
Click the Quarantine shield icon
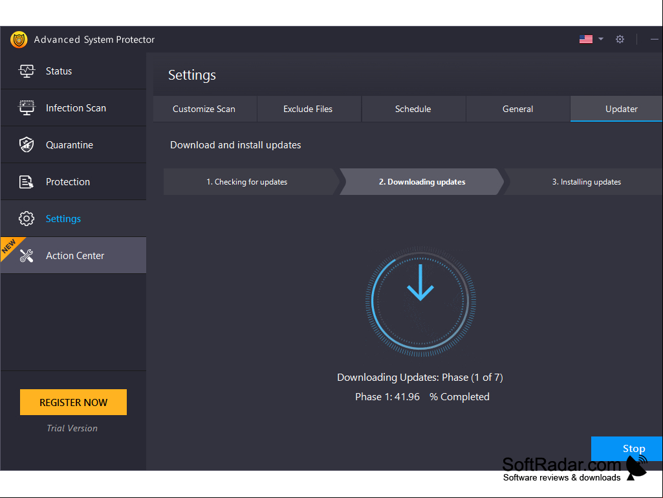(27, 144)
